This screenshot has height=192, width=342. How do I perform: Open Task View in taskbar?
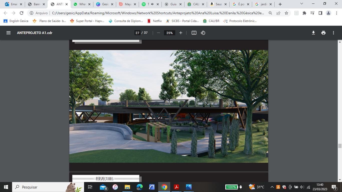point(90,187)
